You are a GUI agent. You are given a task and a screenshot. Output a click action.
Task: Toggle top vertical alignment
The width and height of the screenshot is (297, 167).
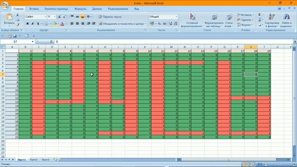point(72,17)
